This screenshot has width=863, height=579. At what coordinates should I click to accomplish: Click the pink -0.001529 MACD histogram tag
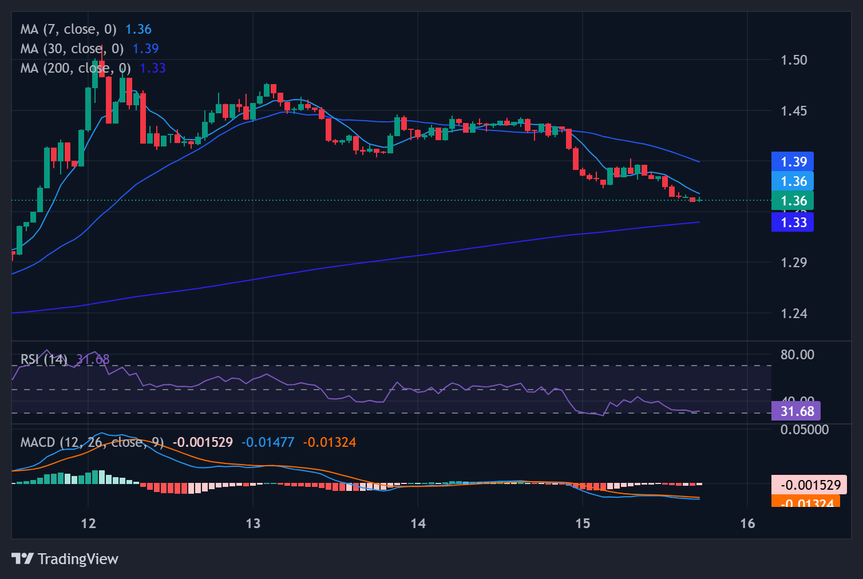click(x=809, y=485)
